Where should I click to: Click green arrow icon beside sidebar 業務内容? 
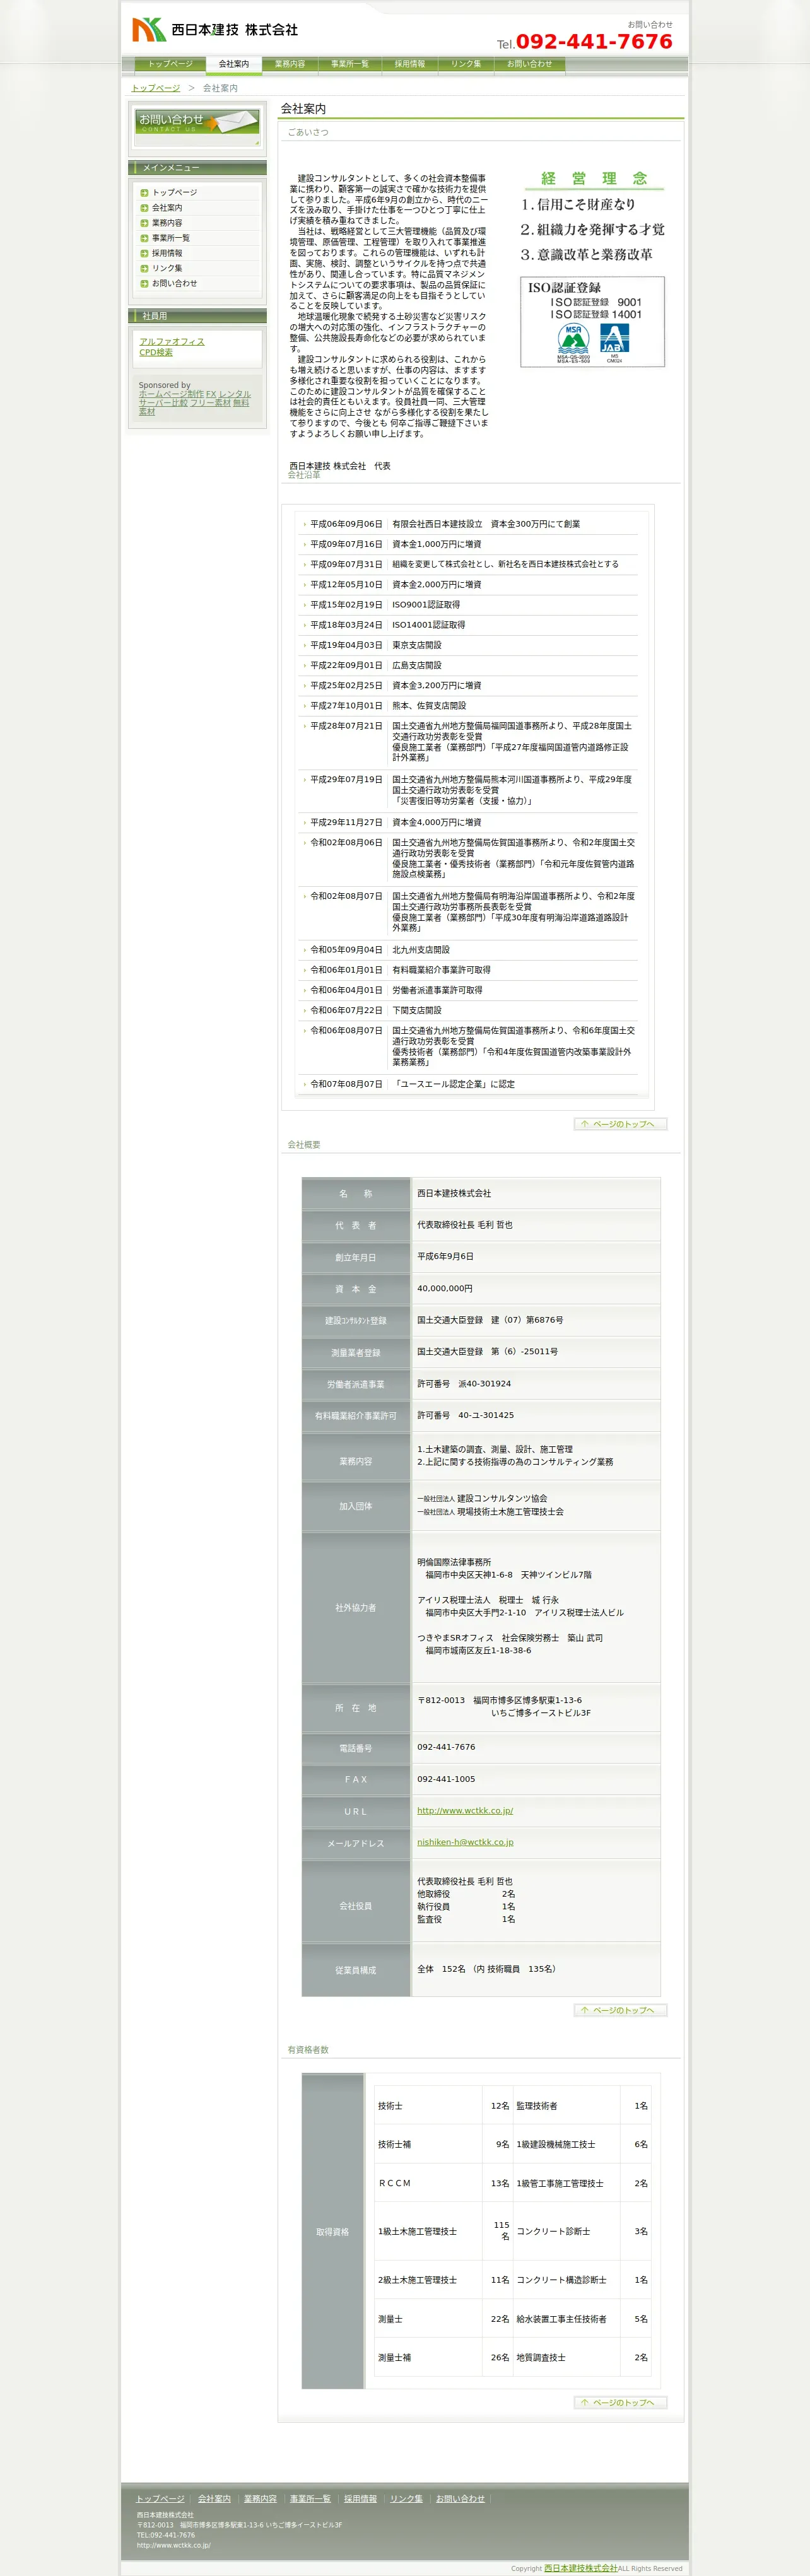coord(144,223)
